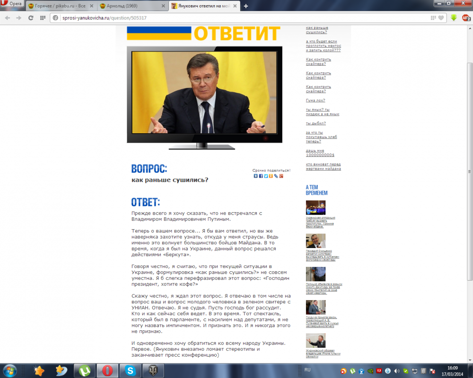Click the Twitter share icon
Image resolution: width=473 pixels, height=378 pixels.
click(266, 176)
